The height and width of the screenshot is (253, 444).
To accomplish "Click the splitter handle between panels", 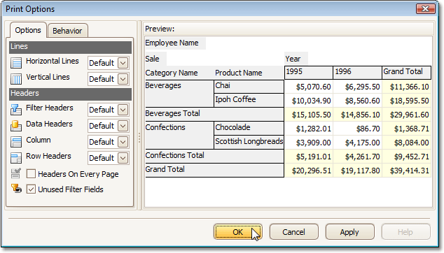I will pos(139,138).
